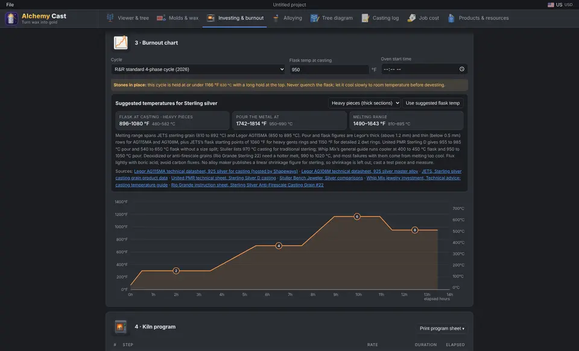
Task: Click the 896–1080 °F flask temperature value
Action: click(134, 124)
